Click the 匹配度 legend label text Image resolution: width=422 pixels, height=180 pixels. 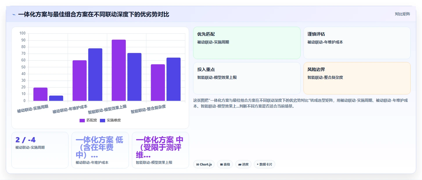(x=92, y=120)
